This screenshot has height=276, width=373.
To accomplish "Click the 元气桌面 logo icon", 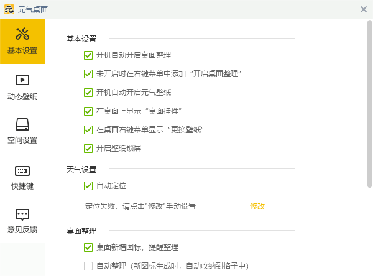I will point(9,9).
